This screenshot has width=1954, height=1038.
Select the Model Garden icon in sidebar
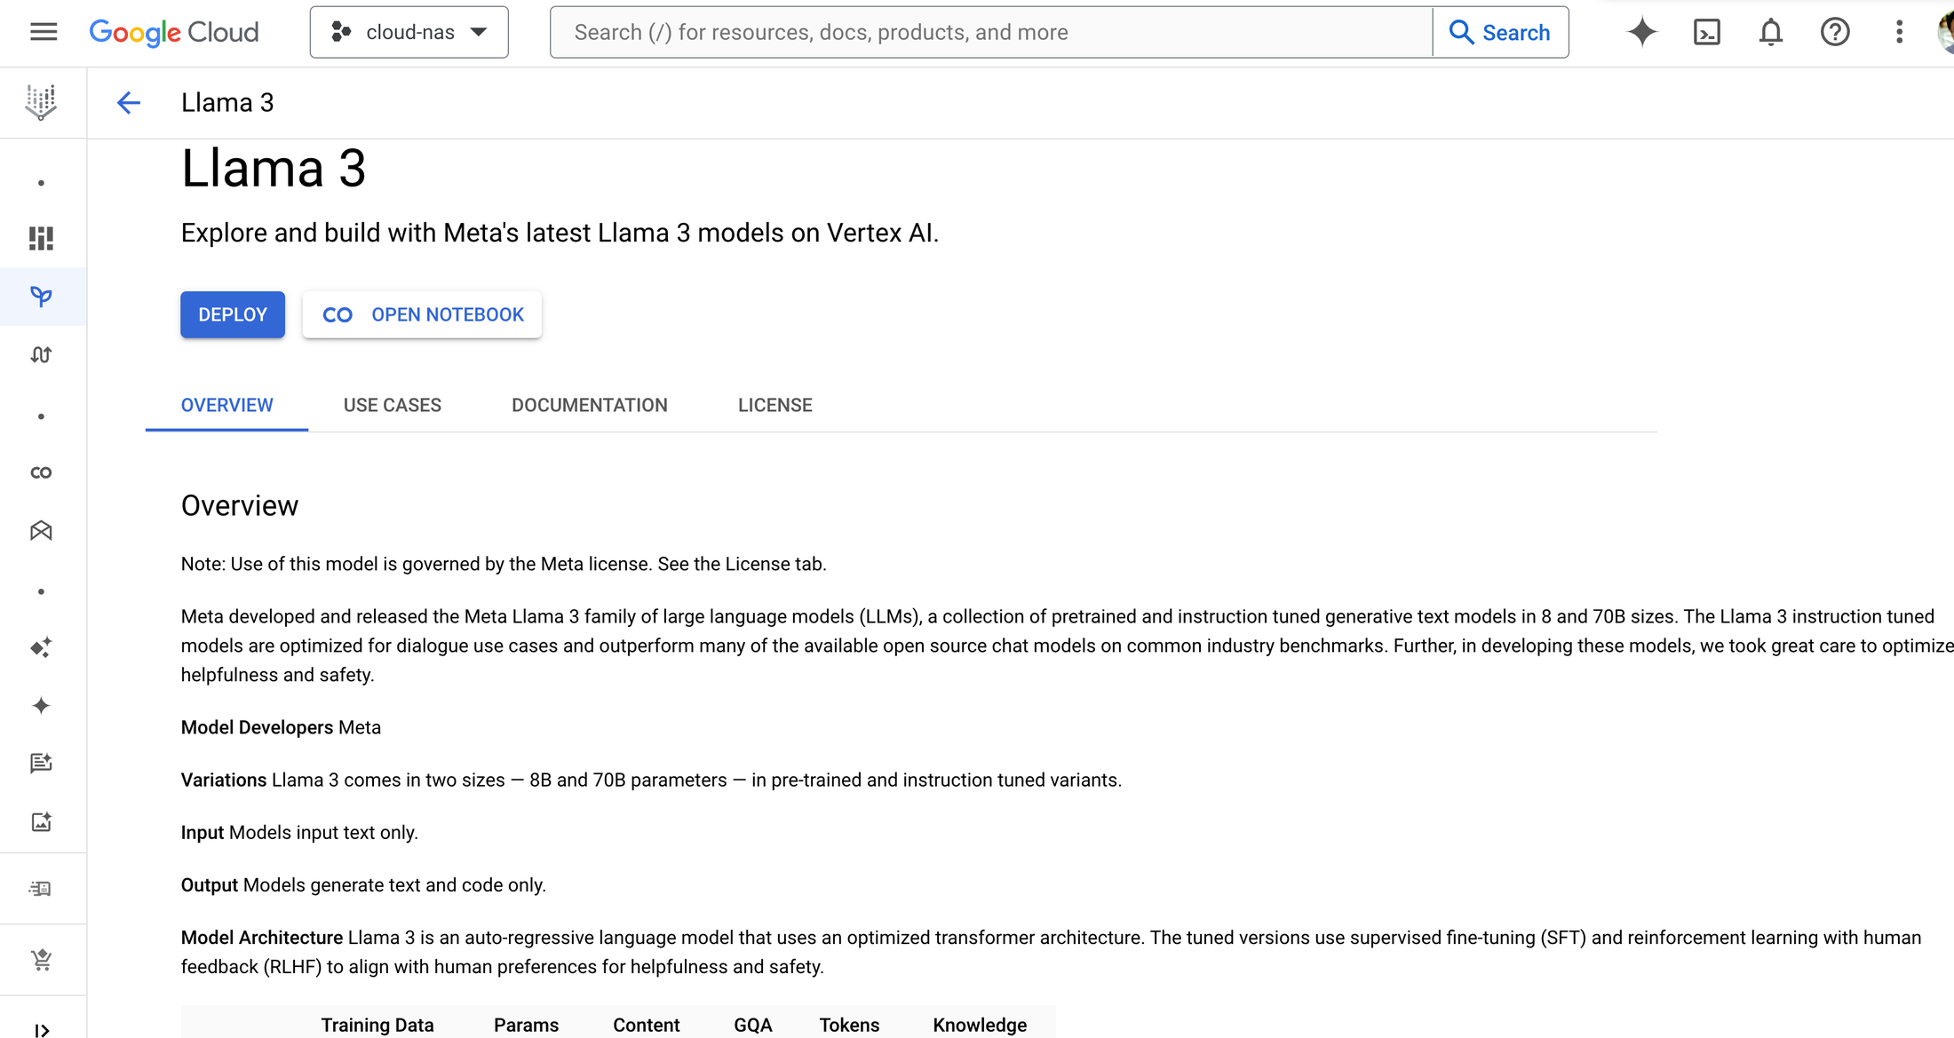(42, 296)
